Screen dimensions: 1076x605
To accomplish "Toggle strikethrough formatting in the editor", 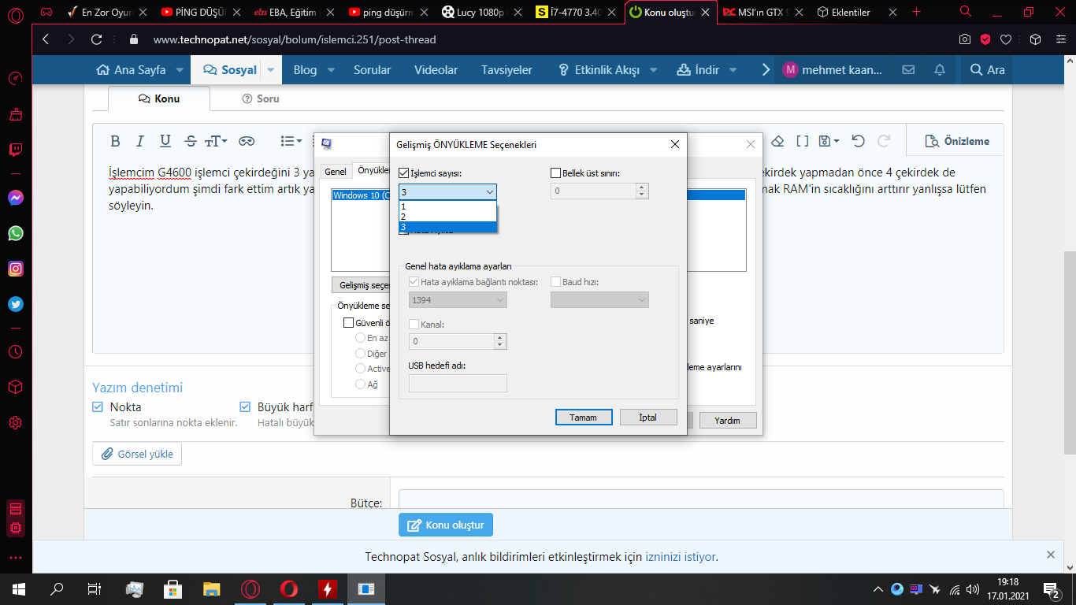I will (x=190, y=141).
